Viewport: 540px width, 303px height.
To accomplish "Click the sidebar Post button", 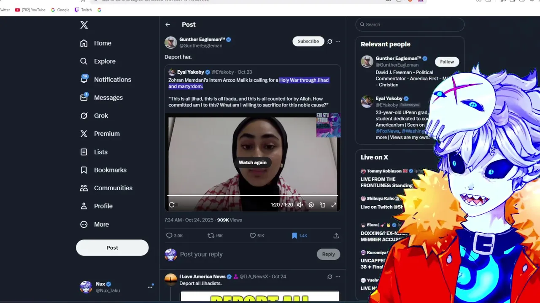I will (112, 248).
